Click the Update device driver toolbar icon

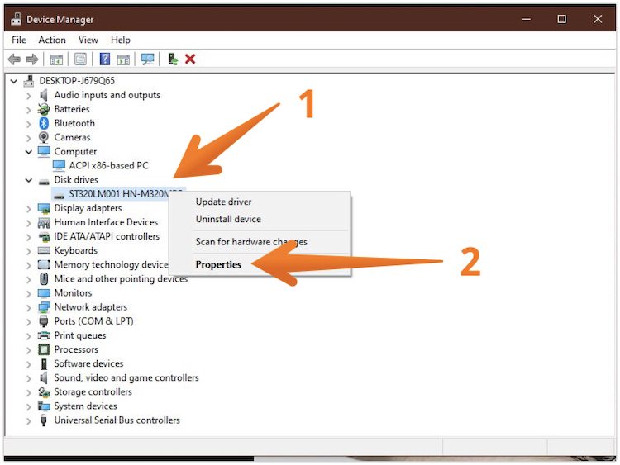172,59
